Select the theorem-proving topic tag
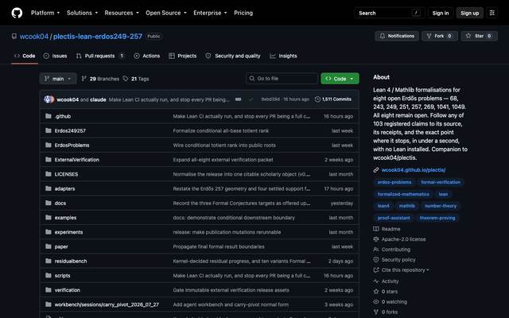This screenshot has height=318, width=509. tap(437, 218)
